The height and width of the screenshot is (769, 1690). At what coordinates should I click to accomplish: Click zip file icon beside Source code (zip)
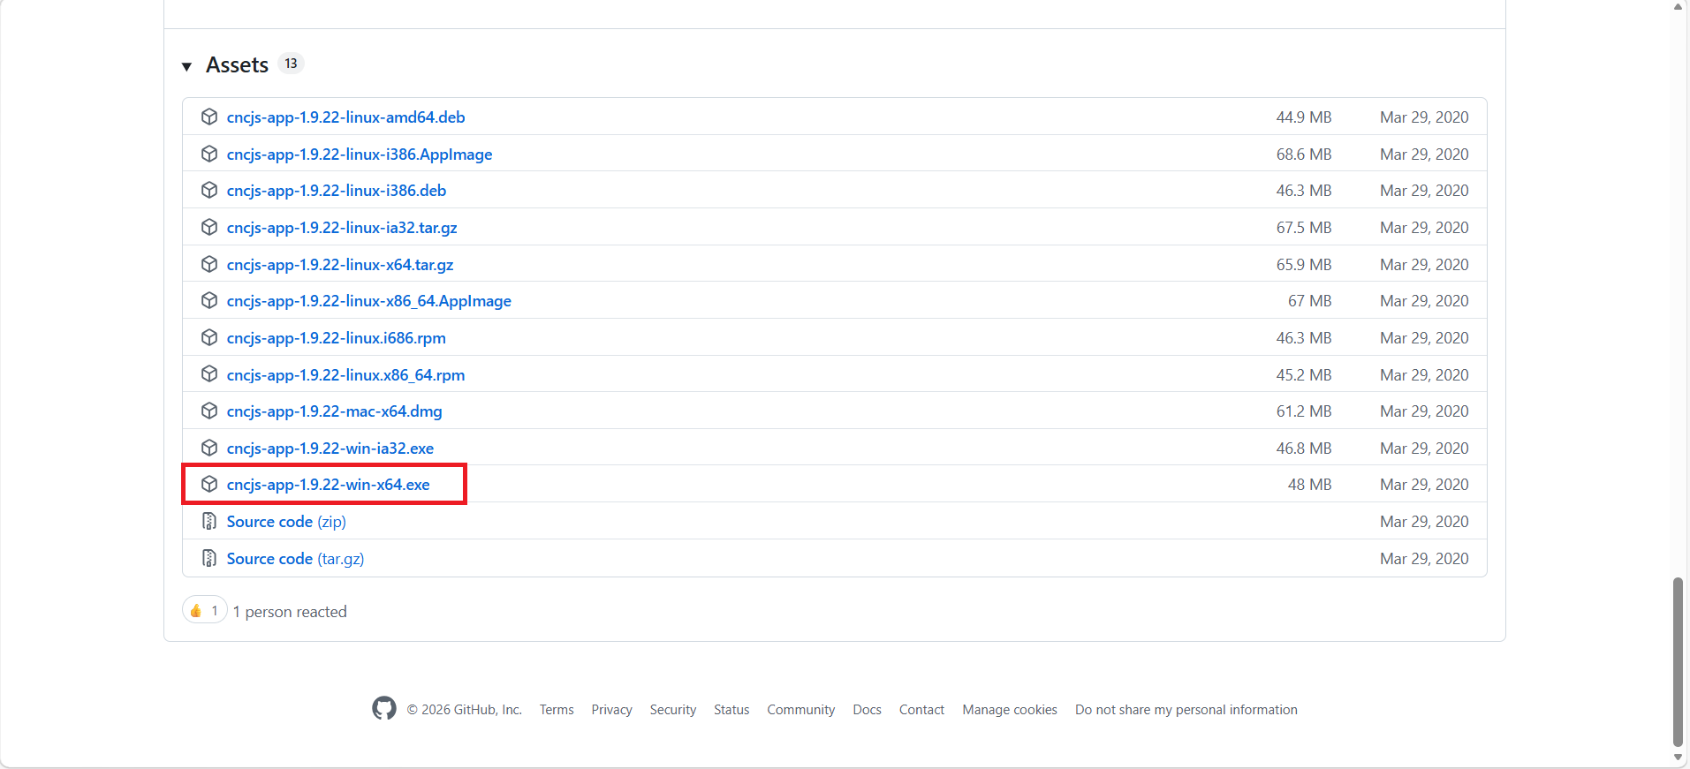(x=209, y=521)
